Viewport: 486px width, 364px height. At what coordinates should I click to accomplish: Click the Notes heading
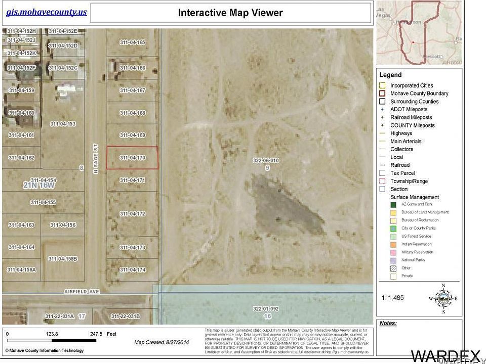(388, 324)
